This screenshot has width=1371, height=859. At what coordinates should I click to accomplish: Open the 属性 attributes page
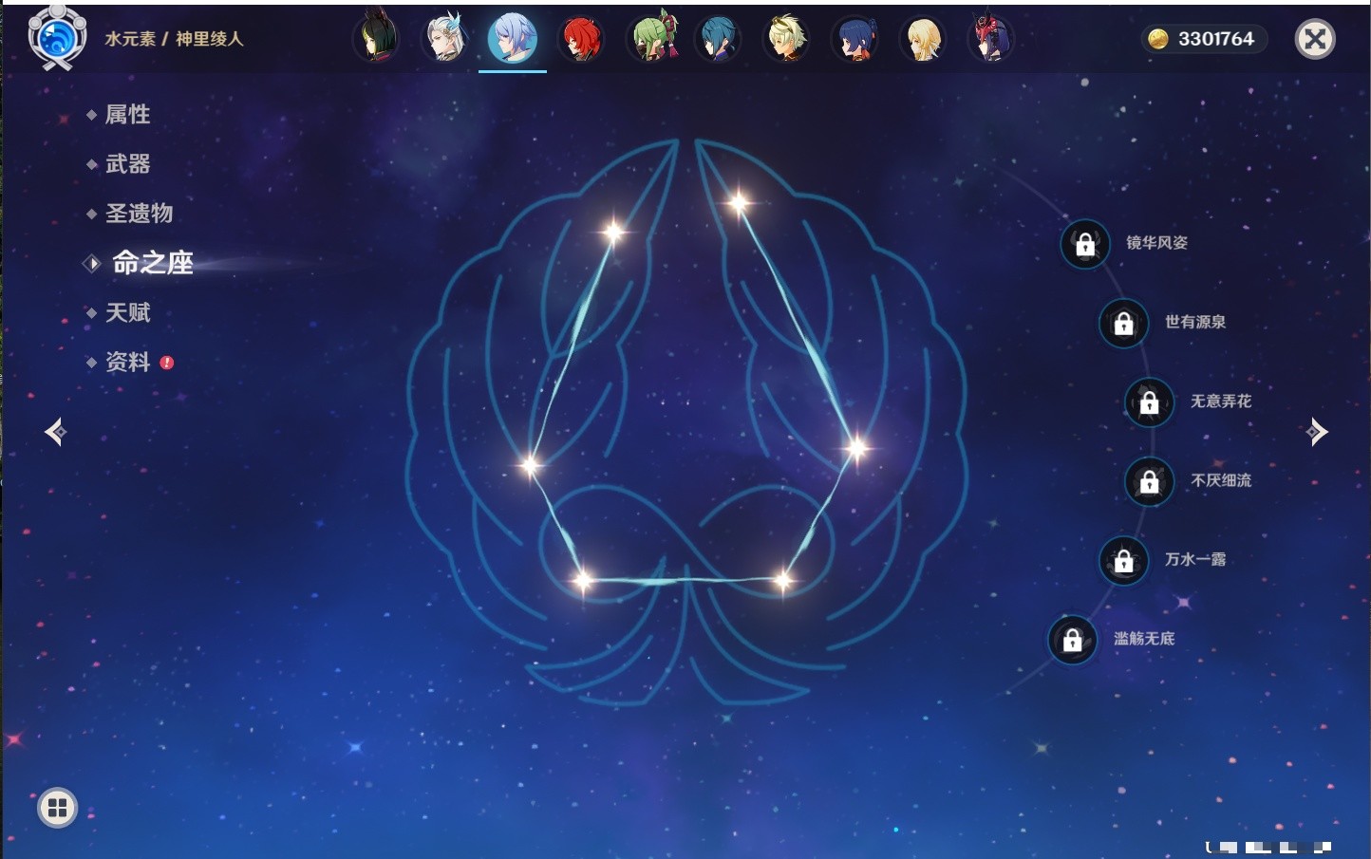127,115
